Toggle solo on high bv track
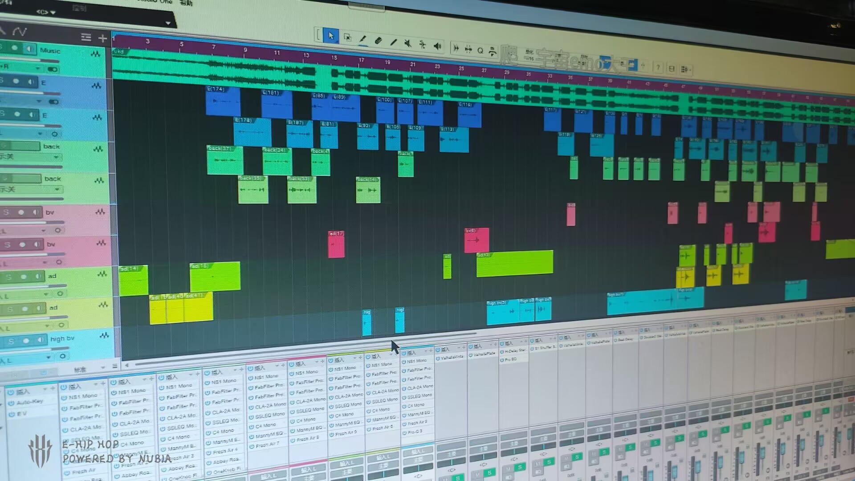This screenshot has height=481, width=855. pyautogui.click(x=11, y=342)
